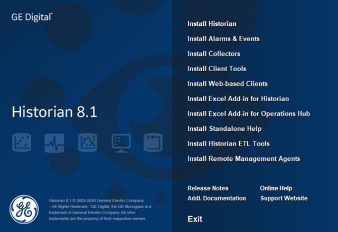Click Exit to close installer
The image size is (338, 232).
pyautogui.click(x=195, y=219)
